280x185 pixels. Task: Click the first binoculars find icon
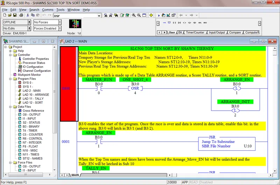[106, 15]
